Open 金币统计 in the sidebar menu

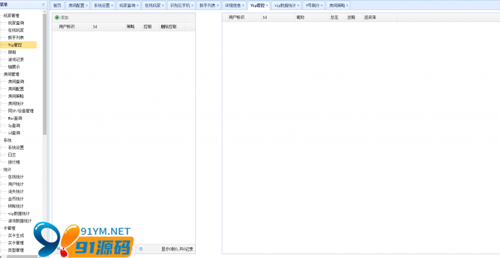pos(16,199)
